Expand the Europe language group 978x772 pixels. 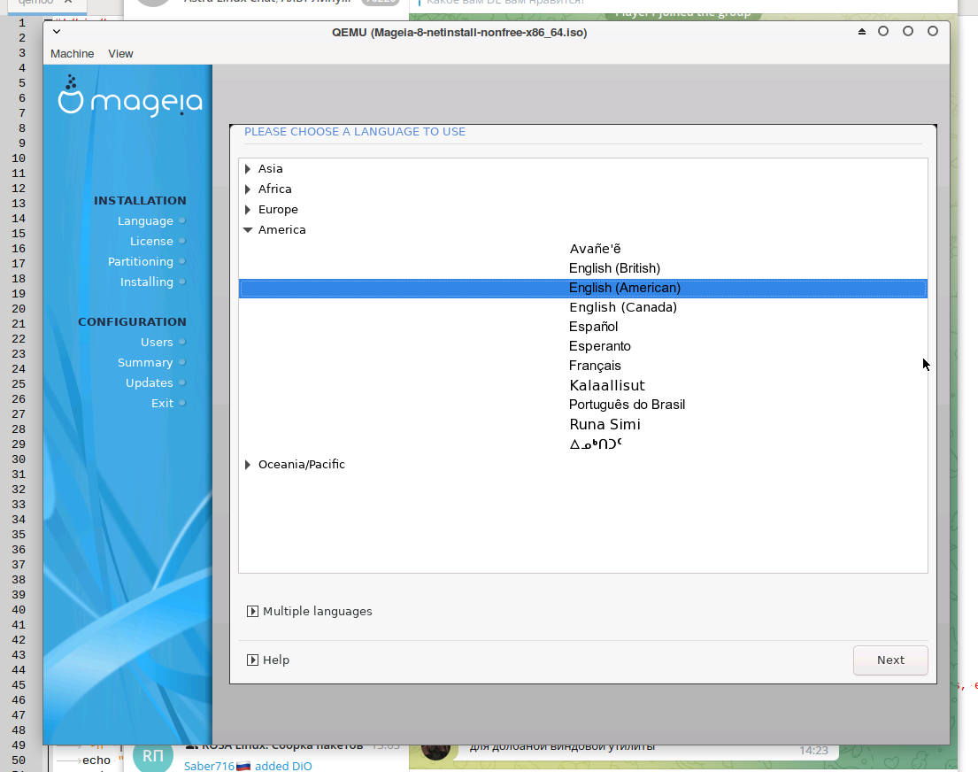pyautogui.click(x=248, y=210)
